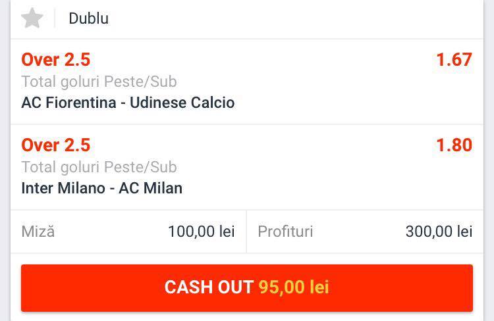Select the second Over 2.5 selection
494x321 pixels.
(x=56, y=145)
